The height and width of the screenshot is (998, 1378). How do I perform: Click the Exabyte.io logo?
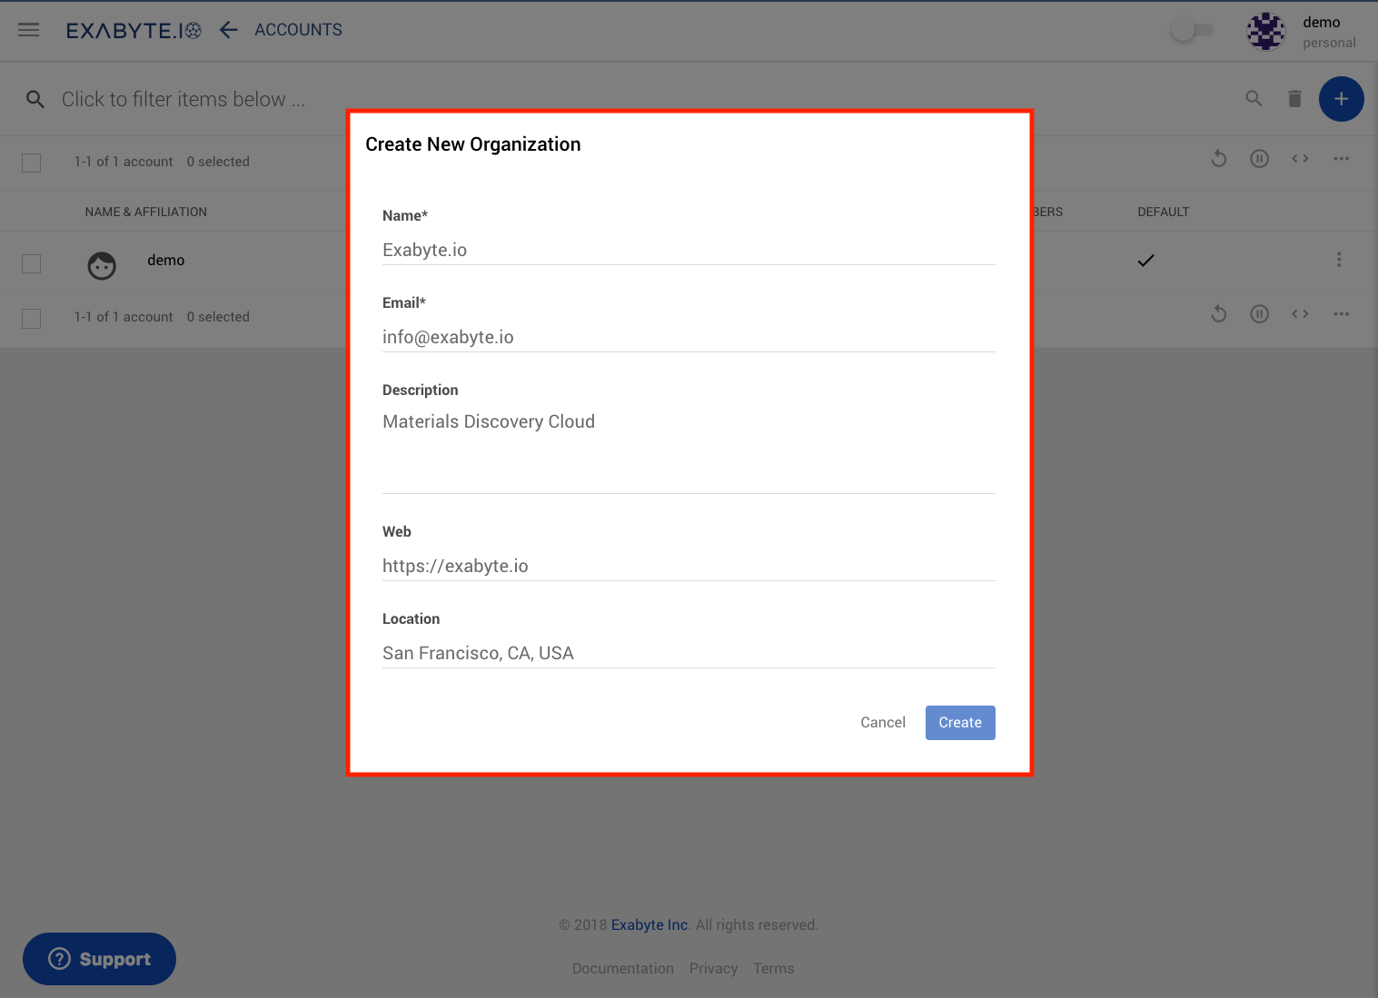[x=133, y=29]
